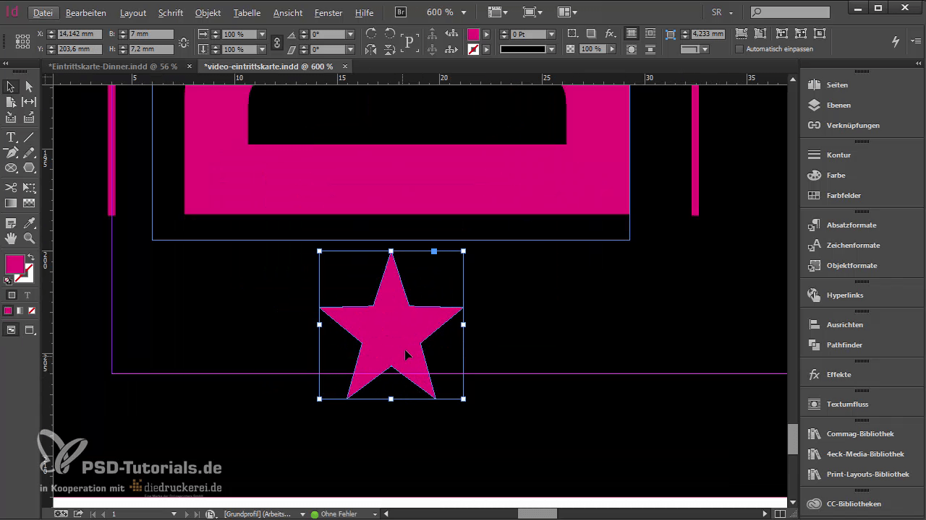The width and height of the screenshot is (926, 520).
Task: Select the Gap tool
Action: [x=29, y=103]
